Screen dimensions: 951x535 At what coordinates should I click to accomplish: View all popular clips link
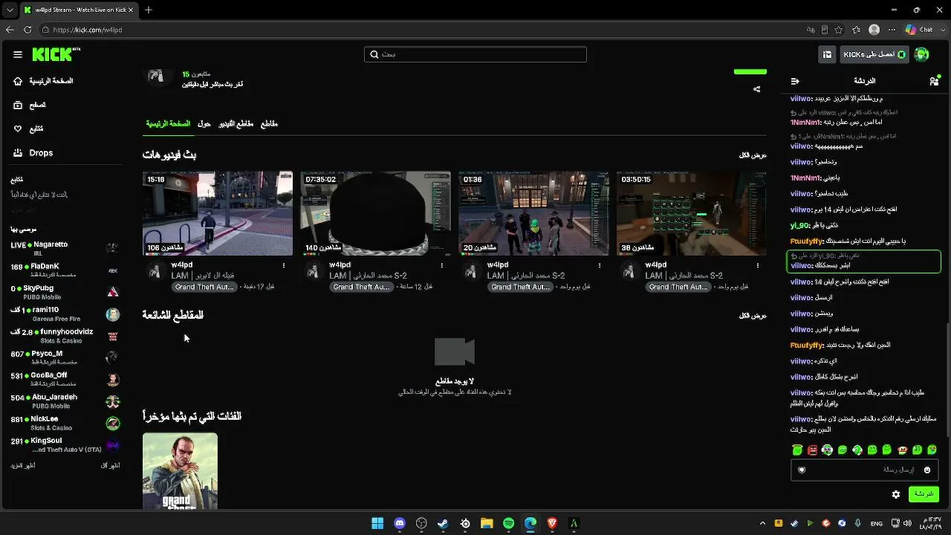pos(753,316)
